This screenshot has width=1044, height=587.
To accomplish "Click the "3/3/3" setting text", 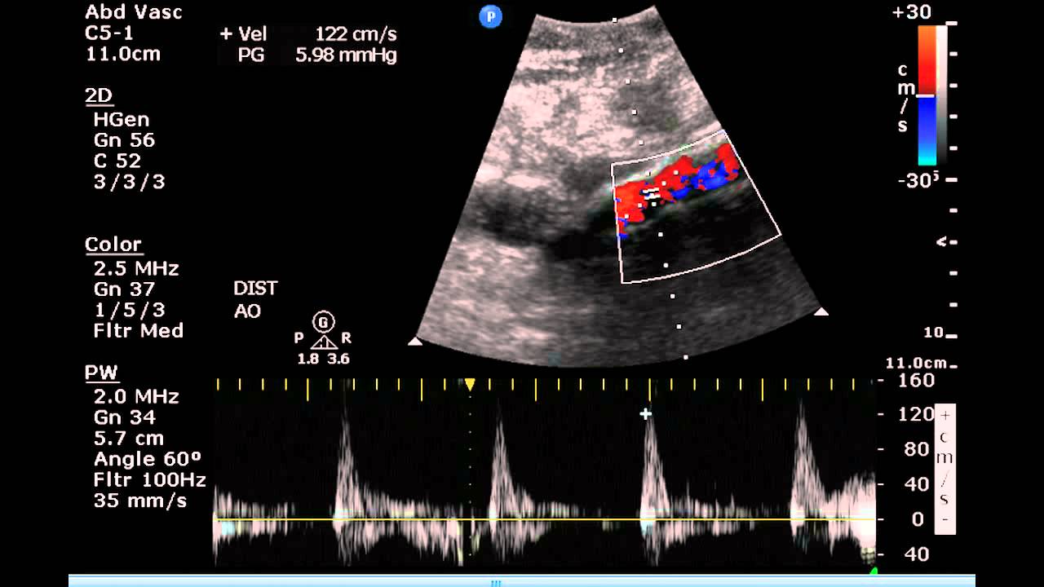I will 129,182.
